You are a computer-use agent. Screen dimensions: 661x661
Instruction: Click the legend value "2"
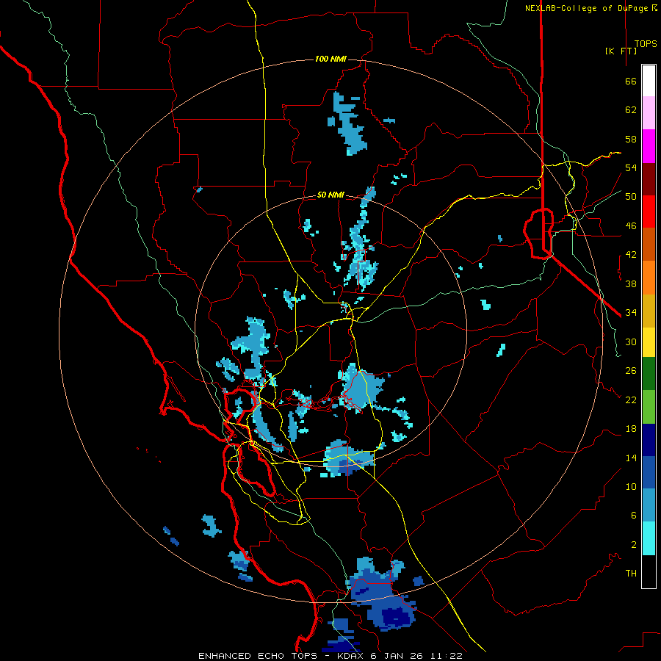tap(634, 545)
